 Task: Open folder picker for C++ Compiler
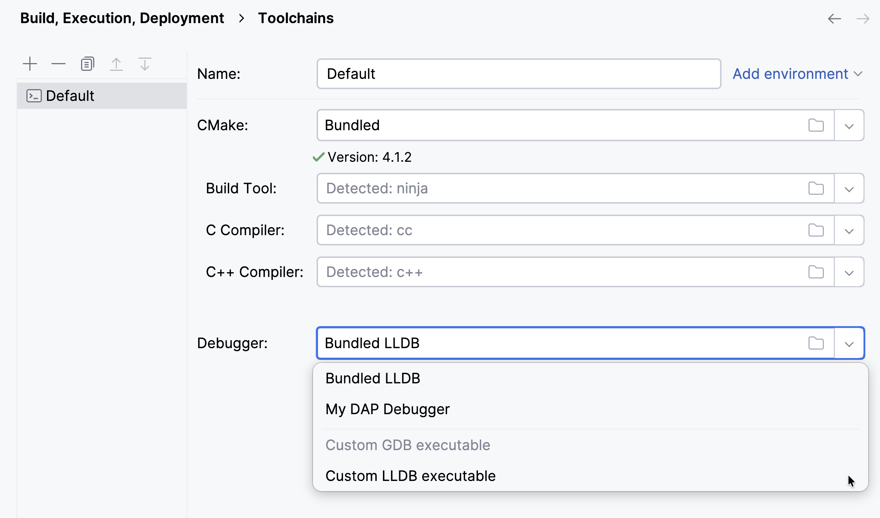pos(816,272)
